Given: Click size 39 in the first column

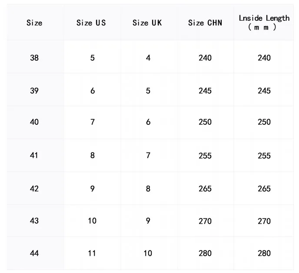Looking at the screenshot, I should point(34,91).
